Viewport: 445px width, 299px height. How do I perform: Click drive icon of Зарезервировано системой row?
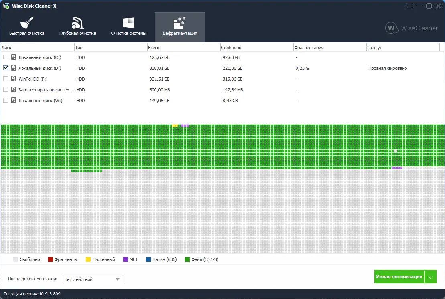[14, 89]
